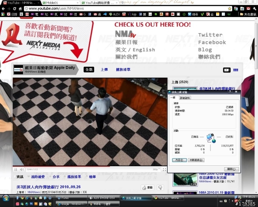Click the browser back arrow
This screenshot has width=258, height=207.
[3, 8]
